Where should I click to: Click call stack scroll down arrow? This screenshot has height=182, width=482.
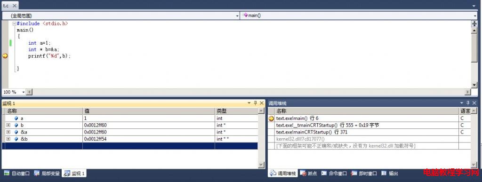pos(474,165)
